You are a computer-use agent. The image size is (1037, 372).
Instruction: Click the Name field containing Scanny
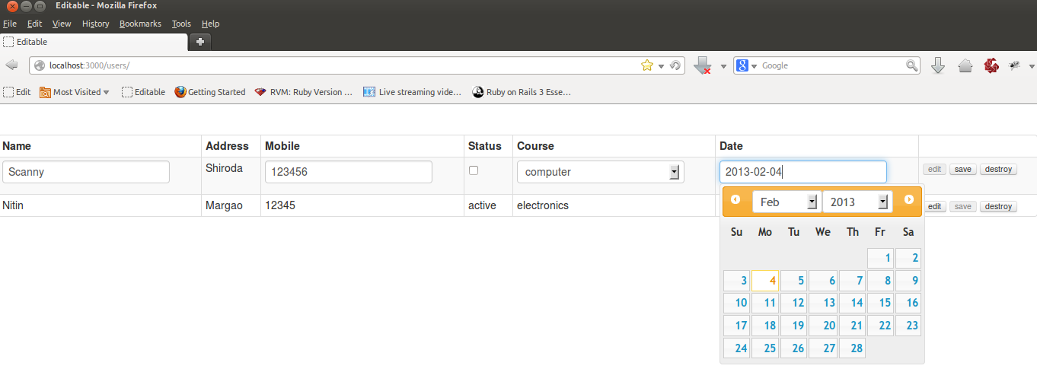click(x=86, y=172)
